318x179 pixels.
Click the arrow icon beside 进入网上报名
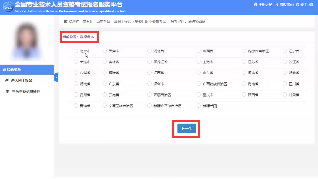7,81
